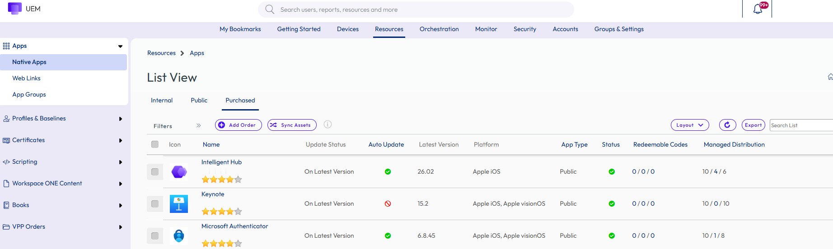Check the Microsoft Authenticator row checkbox
The width and height of the screenshot is (833, 249).
tap(155, 236)
